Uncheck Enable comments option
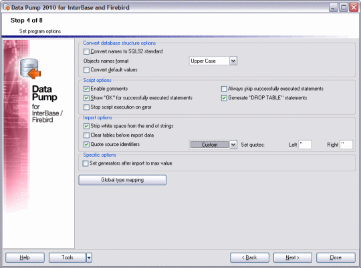Screen dimensions: 361x268 pyautogui.click(x=86, y=89)
